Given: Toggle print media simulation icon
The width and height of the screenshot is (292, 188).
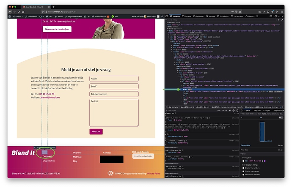Looking at the screenshot, I should point(237,110).
